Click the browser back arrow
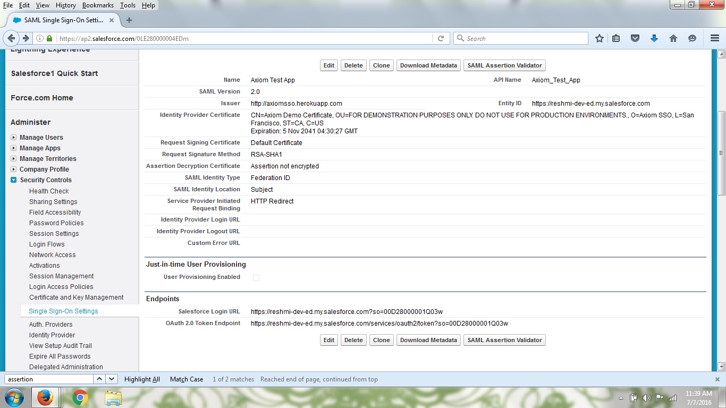This screenshot has height=408, width=726. point(12,38)
